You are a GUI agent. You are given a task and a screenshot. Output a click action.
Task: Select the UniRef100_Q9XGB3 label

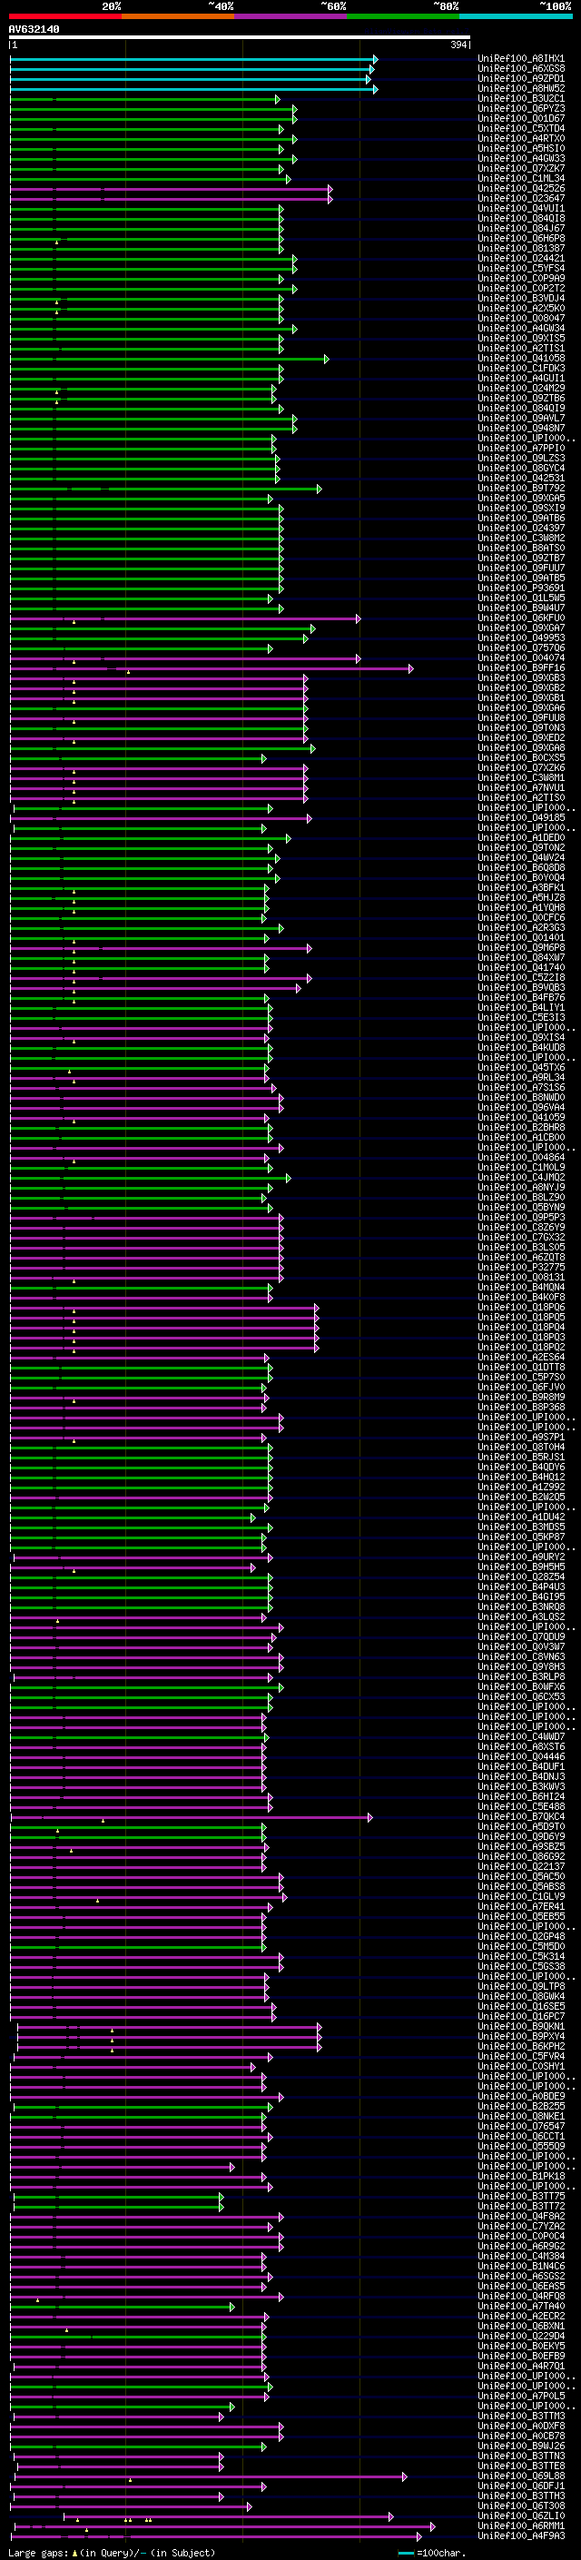point(521,678)
